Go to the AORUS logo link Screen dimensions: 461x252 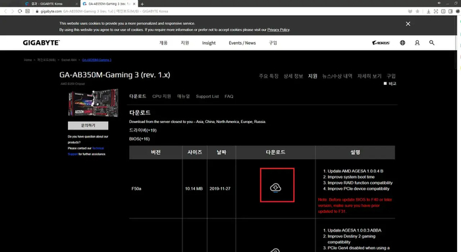tap(381, 43)
